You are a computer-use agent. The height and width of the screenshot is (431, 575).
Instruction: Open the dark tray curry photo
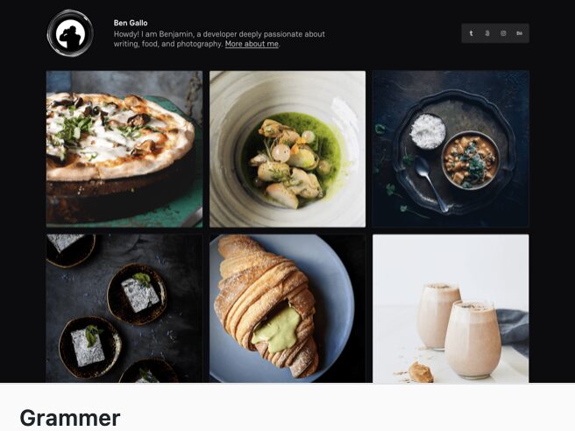[451, 149]
